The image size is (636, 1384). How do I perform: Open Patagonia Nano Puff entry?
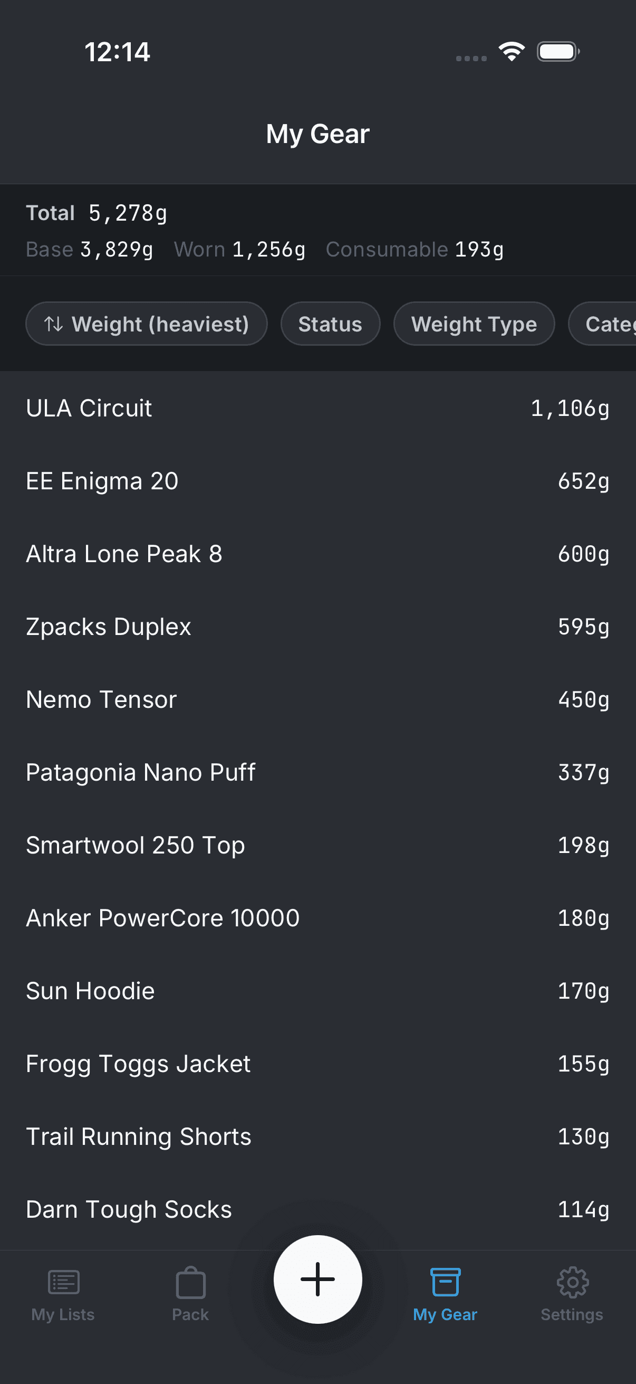pos(317,773)
